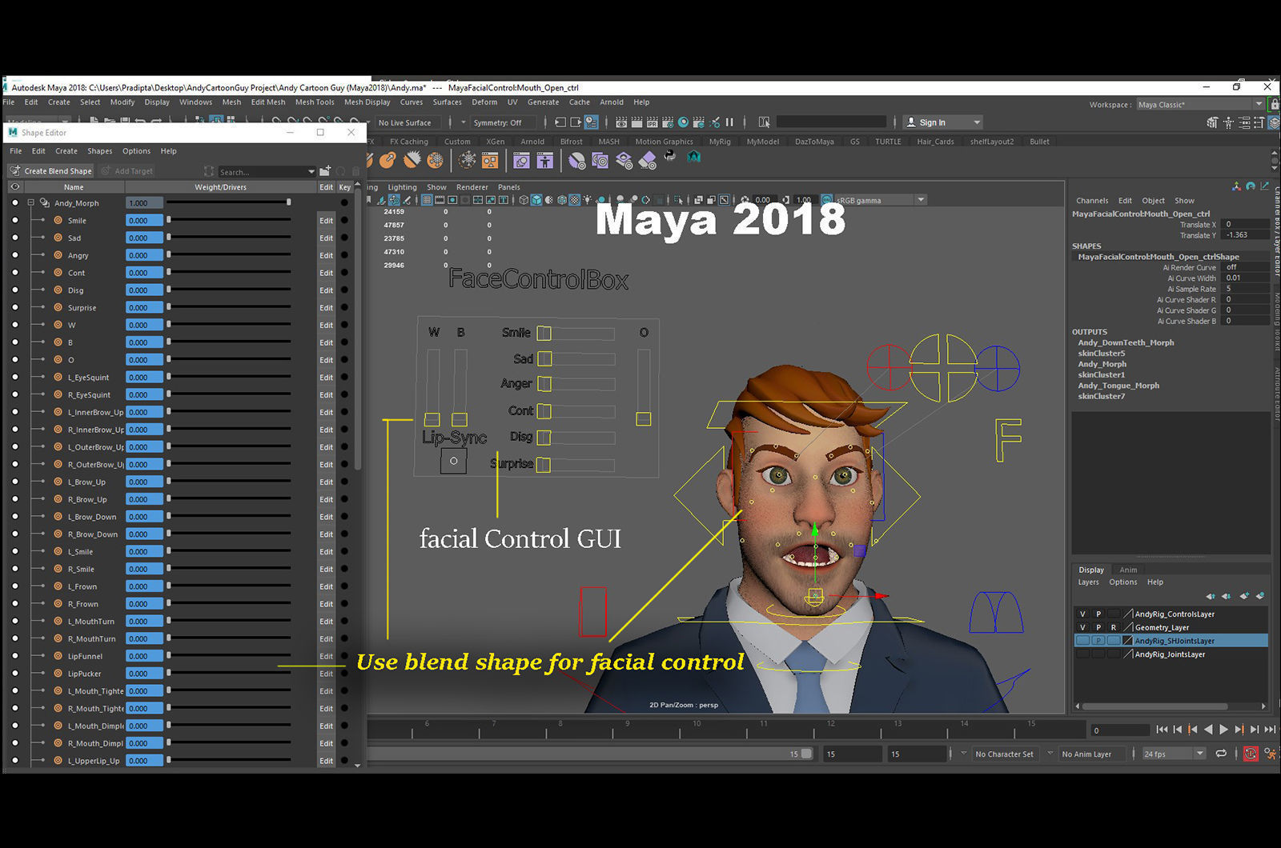Open animation preferences running-man icon
The height and width of the screenshot is (848, 1281).
tap(1271, 754)
